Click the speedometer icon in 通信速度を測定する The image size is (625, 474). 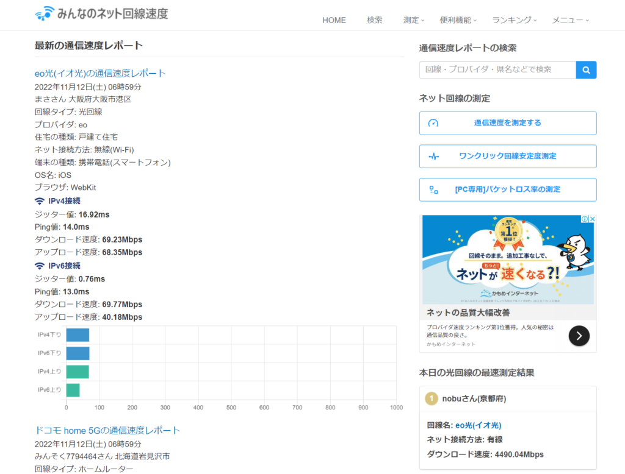(x=433, y=123)
